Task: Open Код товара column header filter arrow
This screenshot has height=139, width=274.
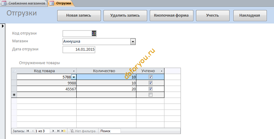Action: [x=74, y=71]
